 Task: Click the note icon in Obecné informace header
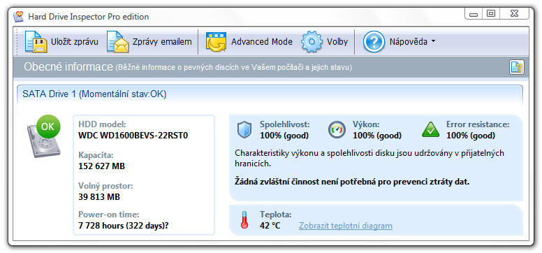(x=516, y=67)
